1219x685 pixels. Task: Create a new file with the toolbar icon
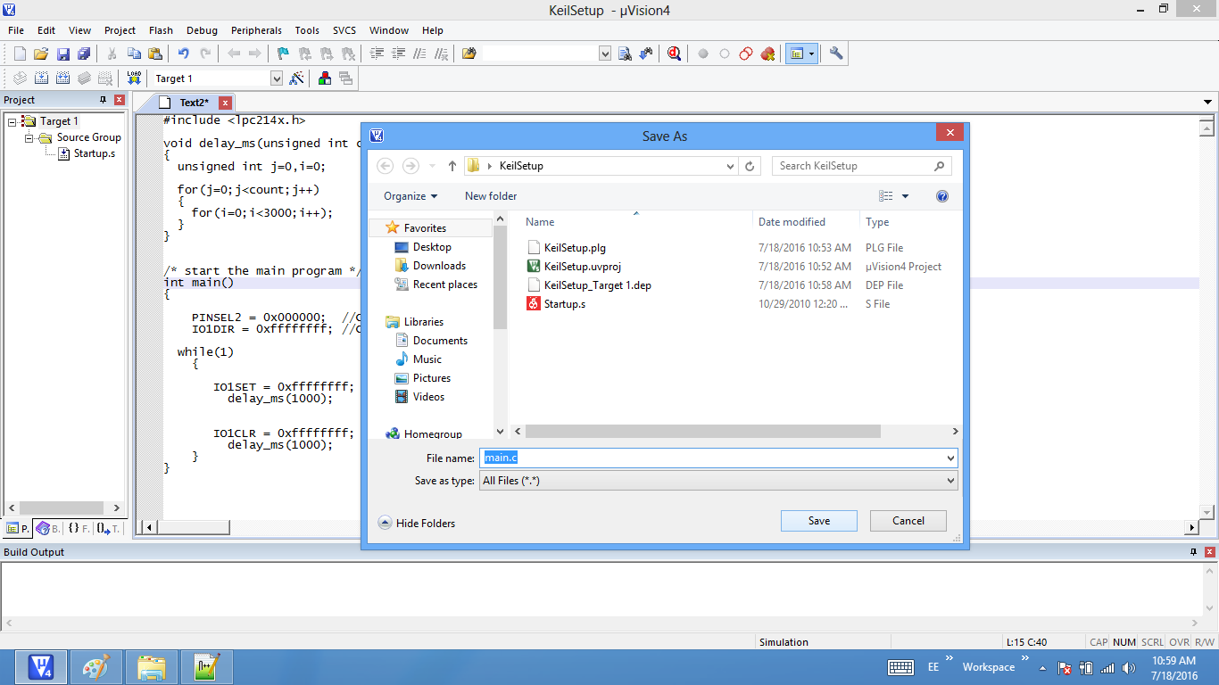20,54
